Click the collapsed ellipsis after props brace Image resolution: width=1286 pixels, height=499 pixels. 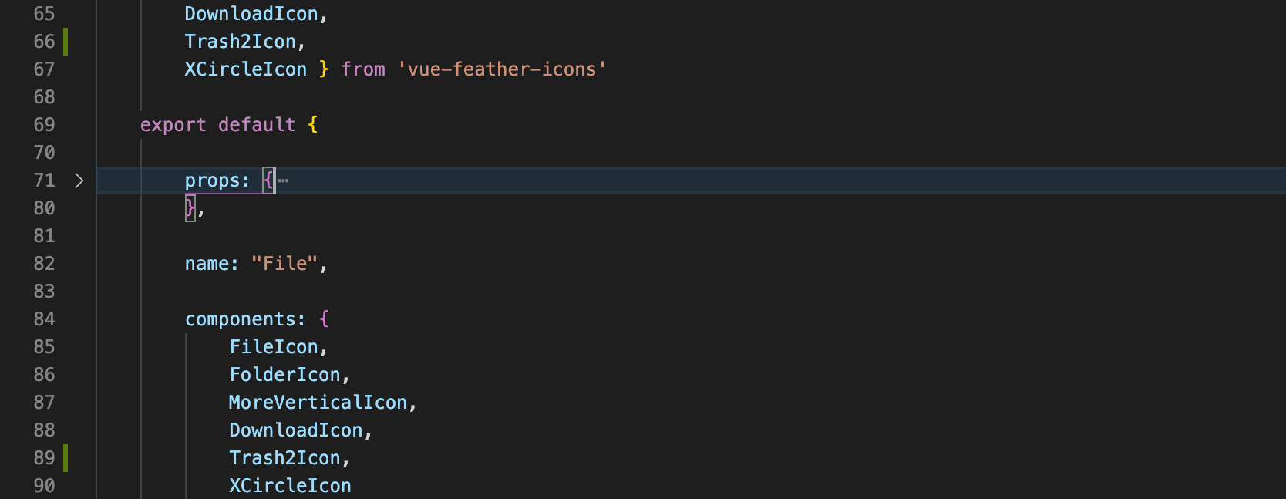tap(284, 180)
